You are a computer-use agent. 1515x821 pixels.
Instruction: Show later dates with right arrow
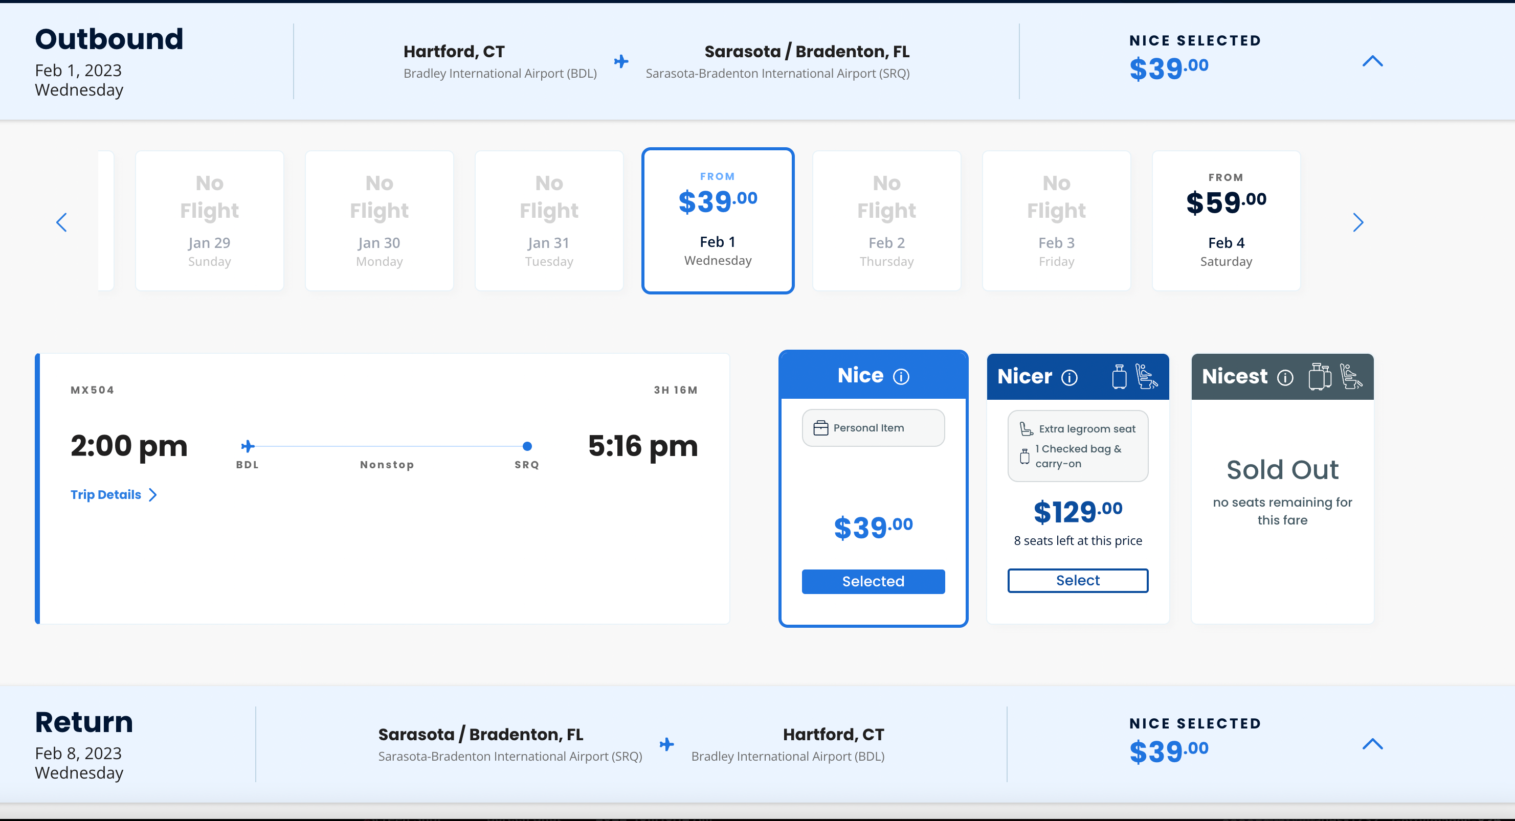1357,222
